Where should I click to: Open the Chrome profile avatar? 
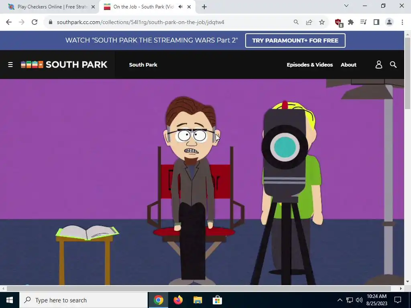[389, 22]
